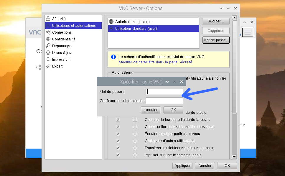Click the Confidentialité eye icon
Viewport: 285px width, 176px height.
pos(48,39)
